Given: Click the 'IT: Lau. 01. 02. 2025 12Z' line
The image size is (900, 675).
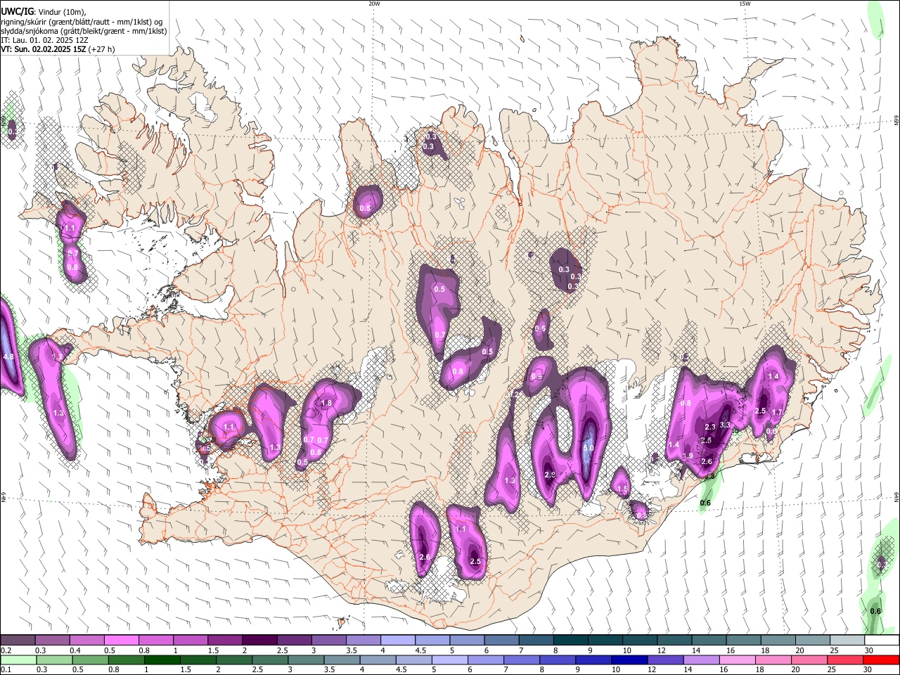Looking at the screenshot, I should point(45,40).
